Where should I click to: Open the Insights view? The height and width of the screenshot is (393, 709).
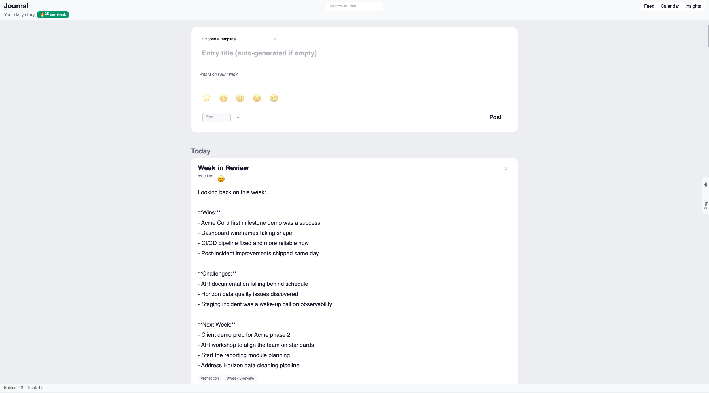pos(693,6)
